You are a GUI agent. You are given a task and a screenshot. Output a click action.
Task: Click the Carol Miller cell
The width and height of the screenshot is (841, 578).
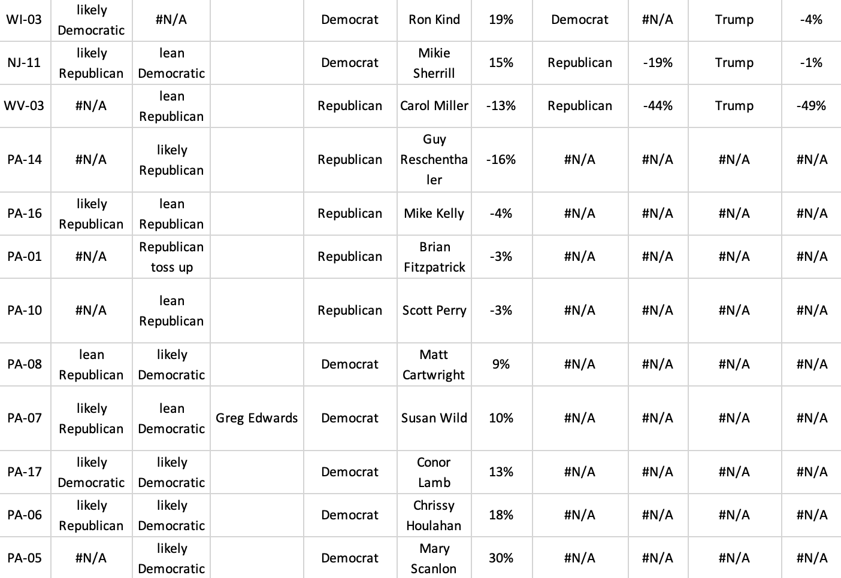point(434,106)
